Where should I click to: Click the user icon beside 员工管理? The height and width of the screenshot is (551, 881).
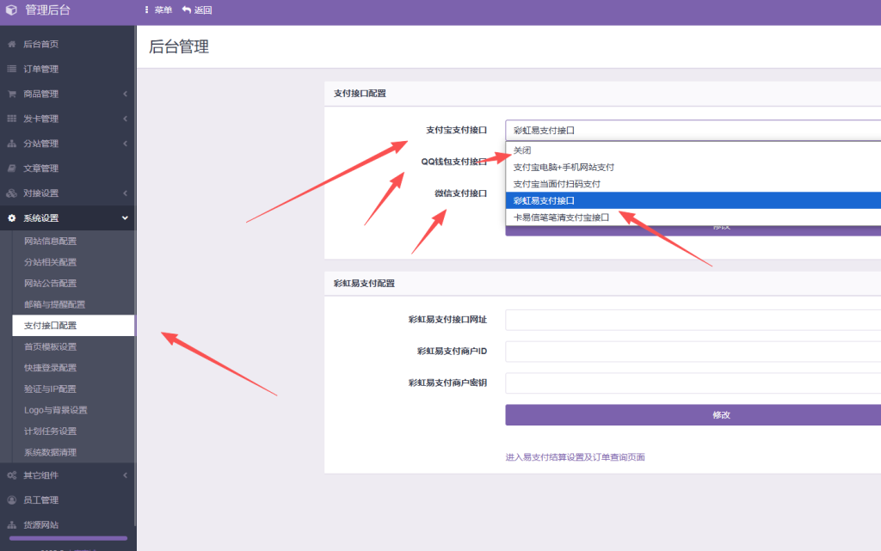[12, 500]
